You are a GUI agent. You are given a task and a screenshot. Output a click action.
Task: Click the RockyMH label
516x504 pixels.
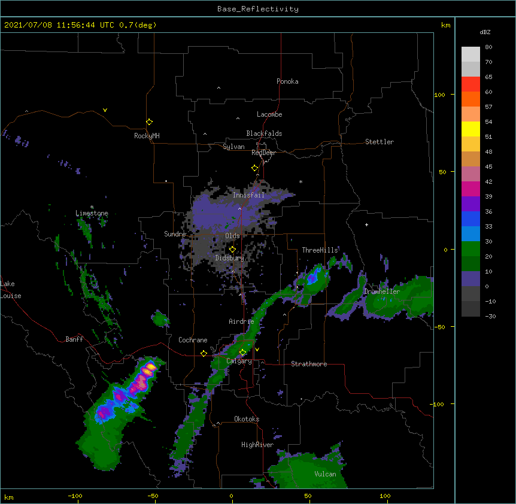point(147,135)
